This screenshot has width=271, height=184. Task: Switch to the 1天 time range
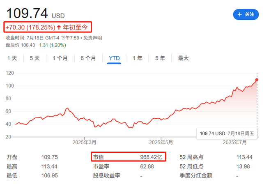(x=12, y=58)
